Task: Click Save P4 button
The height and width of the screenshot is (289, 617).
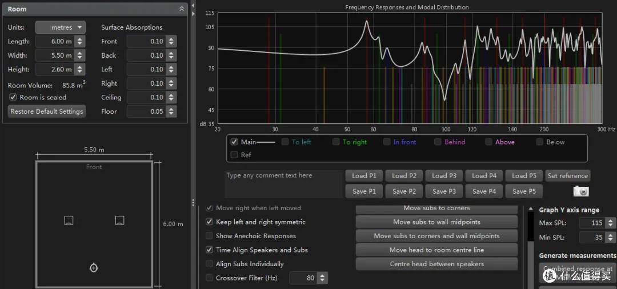Action: pos(484,191)
